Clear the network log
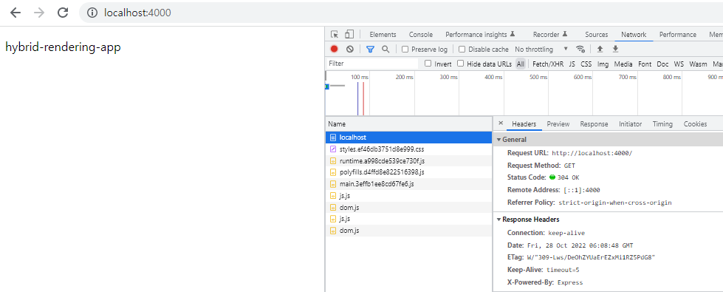The width and height of the screenshot is (723, 292). coord(350,49)
